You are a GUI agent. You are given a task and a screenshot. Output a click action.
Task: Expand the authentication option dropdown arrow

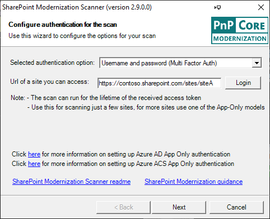coord(257,63)
